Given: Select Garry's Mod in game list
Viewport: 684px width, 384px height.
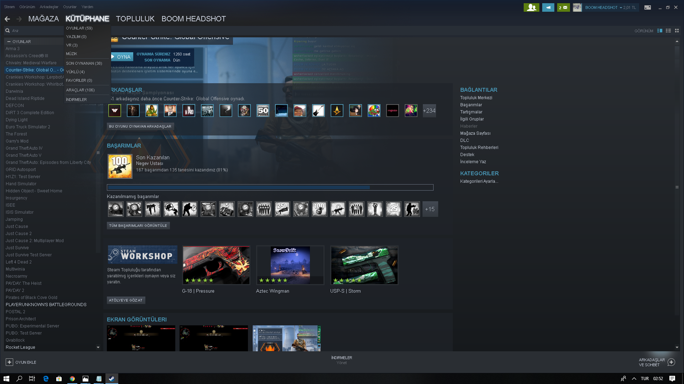Looking at the screenshot, I should coord(17,141).
